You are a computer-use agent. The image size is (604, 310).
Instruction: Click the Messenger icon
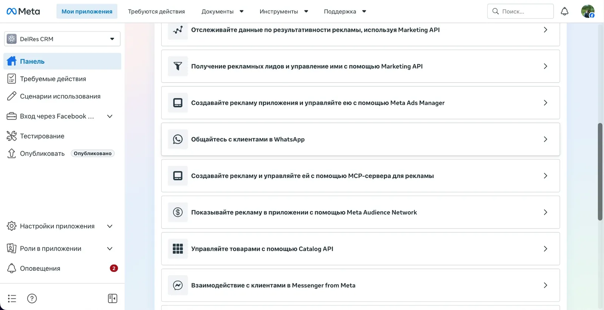(x=178, y=285)
